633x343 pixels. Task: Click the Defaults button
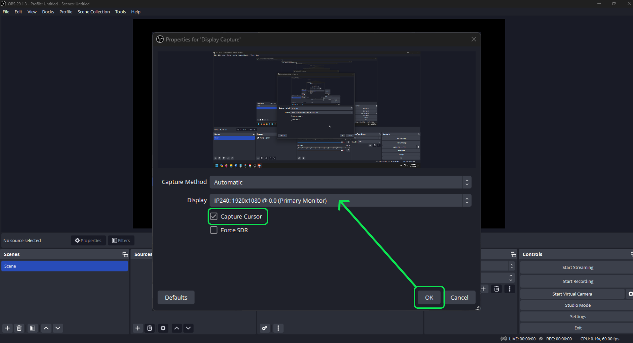click(x=176, y=297)
